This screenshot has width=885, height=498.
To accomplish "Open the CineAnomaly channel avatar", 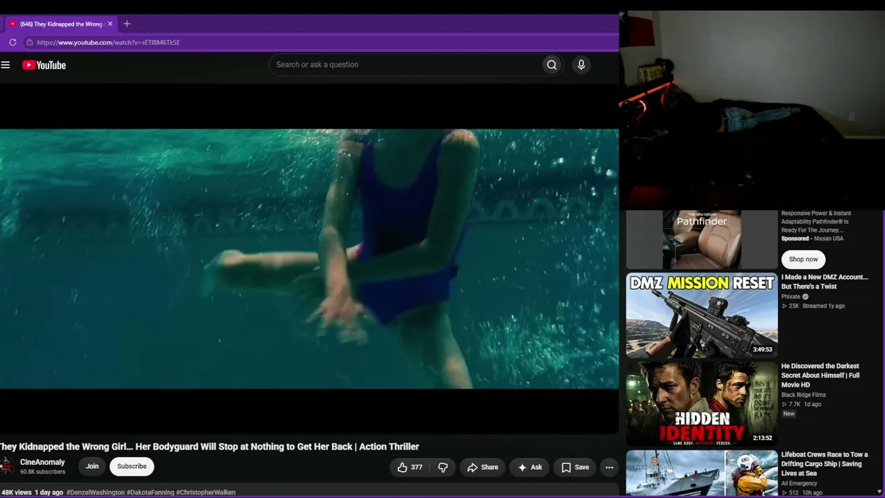I will 7,466.
